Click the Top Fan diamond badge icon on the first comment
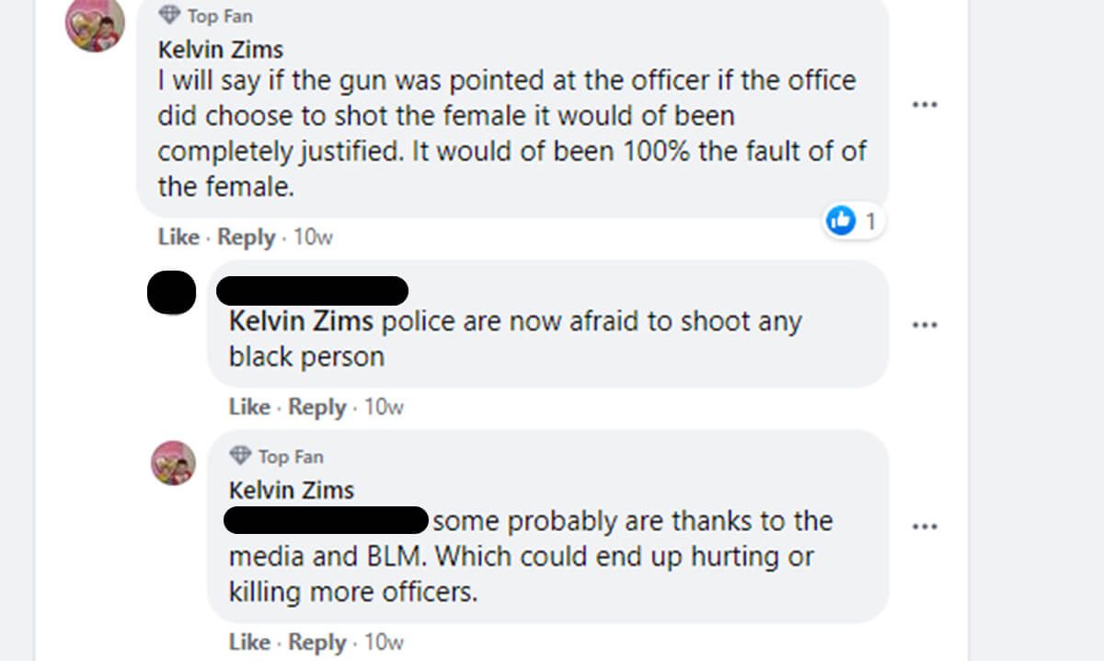Screen dimensions: 1104x661 (169, 15)
